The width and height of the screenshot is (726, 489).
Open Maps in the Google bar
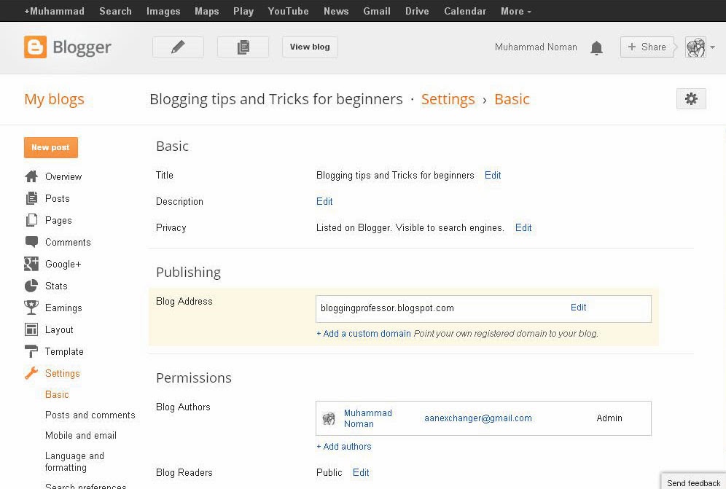pyautogui.click(x=206, y=11)
